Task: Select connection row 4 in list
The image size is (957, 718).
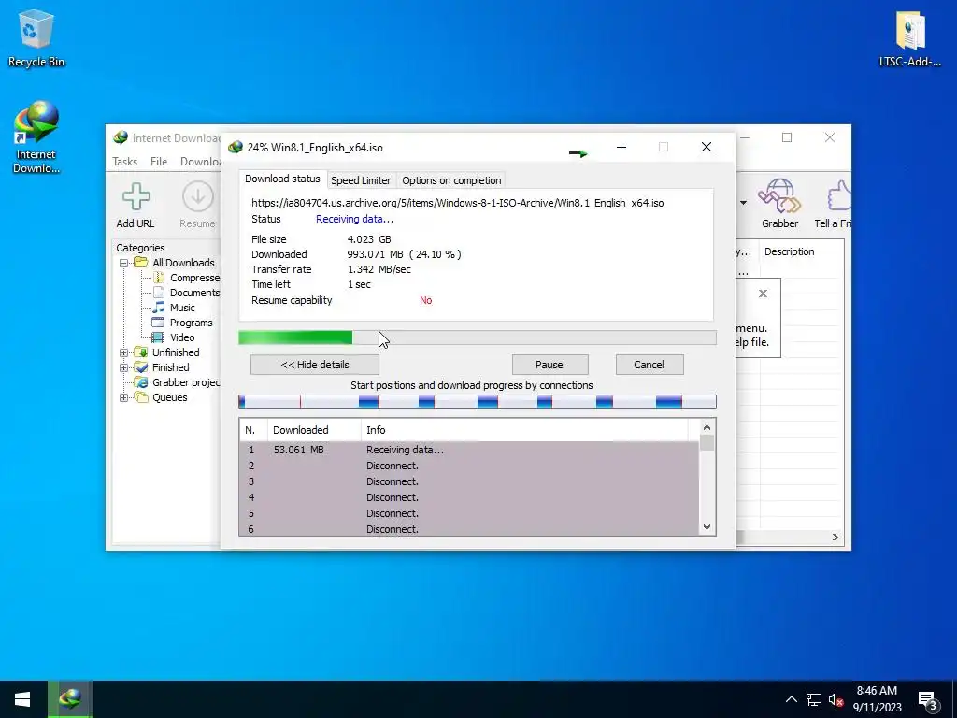Action: click(469, 497)
